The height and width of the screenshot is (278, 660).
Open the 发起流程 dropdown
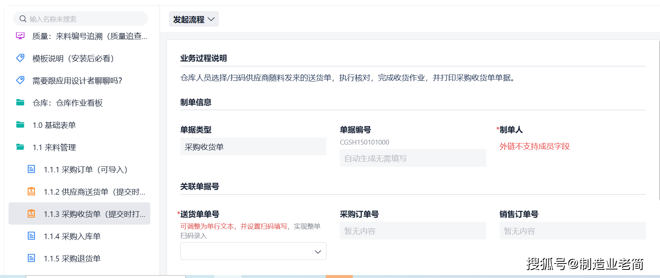click(194, 19)
